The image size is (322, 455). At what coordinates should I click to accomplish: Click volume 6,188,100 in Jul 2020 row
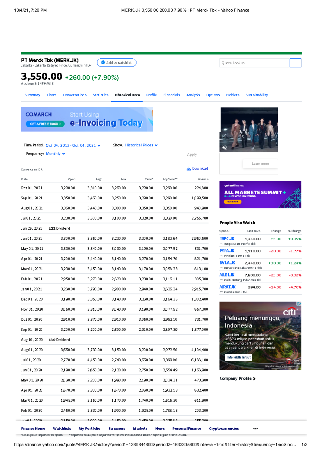200,360
